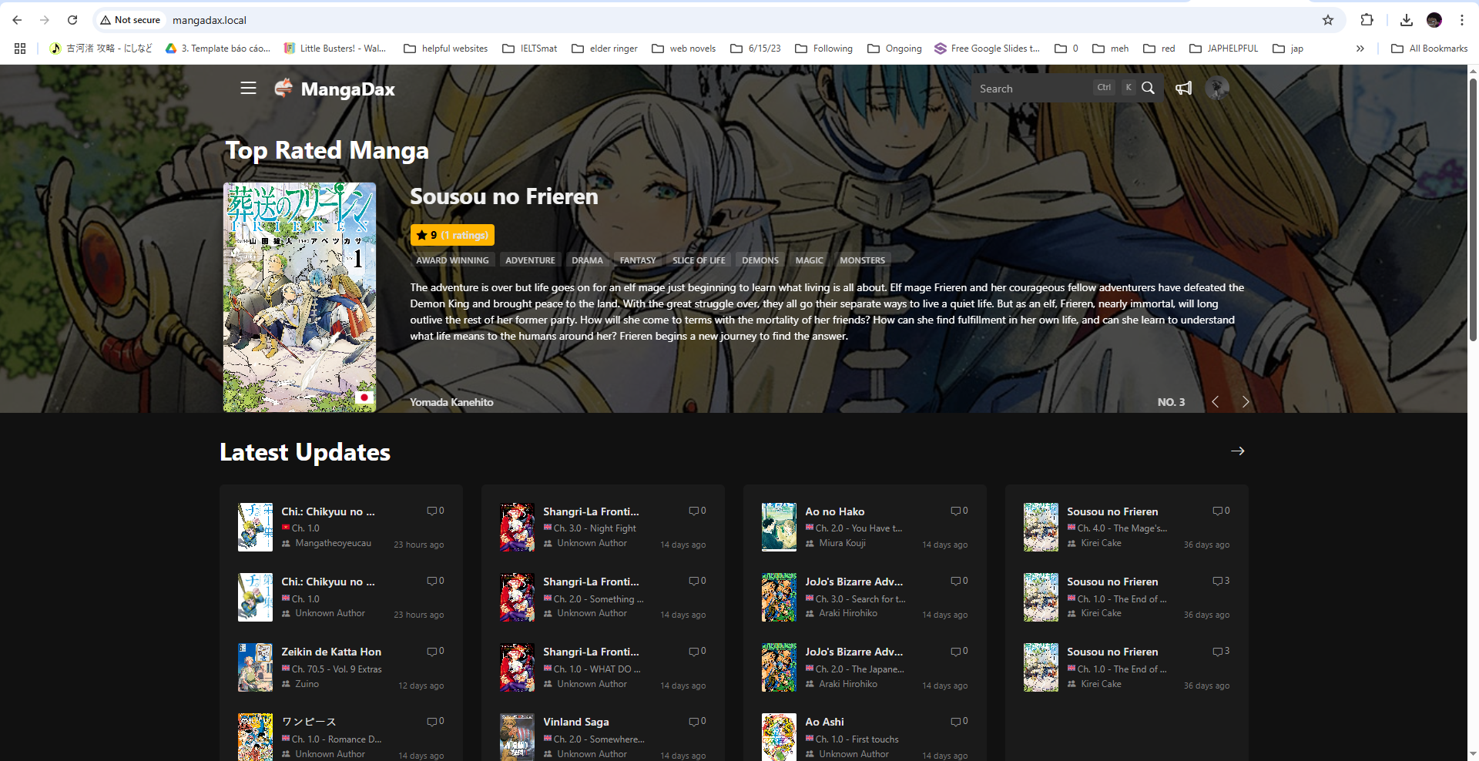
Task: Expand the helpful websites bookmark folder
Action: point(446,49)
